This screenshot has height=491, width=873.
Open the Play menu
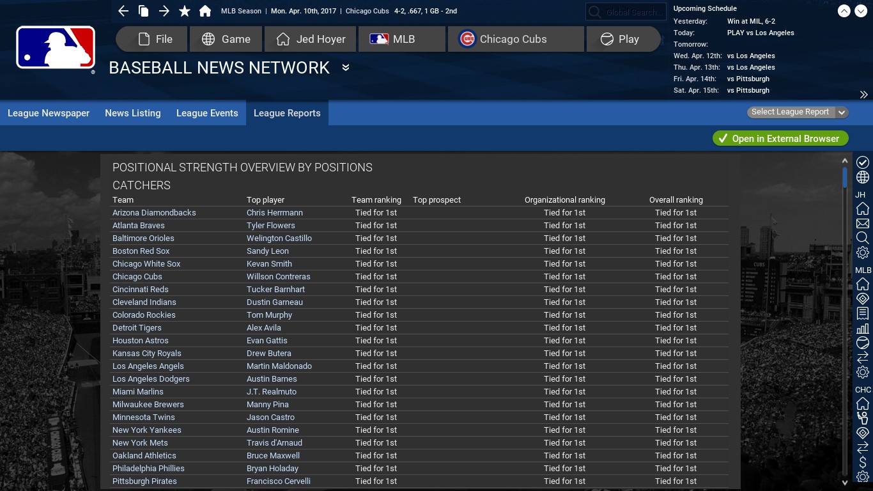tap(623, 39)
